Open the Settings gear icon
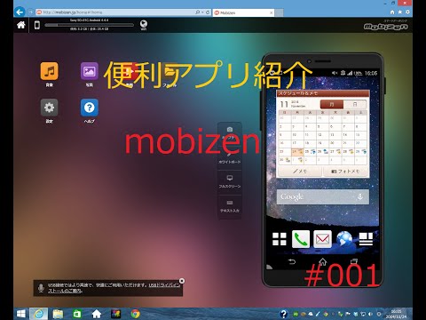Image resolution: width=426 pixels, height=320 pixels. [49, 108]
